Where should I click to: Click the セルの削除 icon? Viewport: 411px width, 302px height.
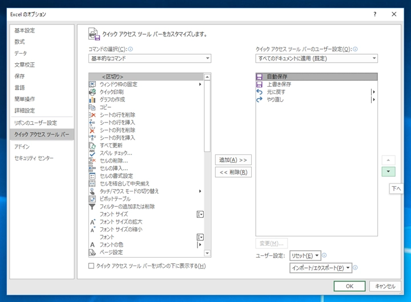click(92, 161)
